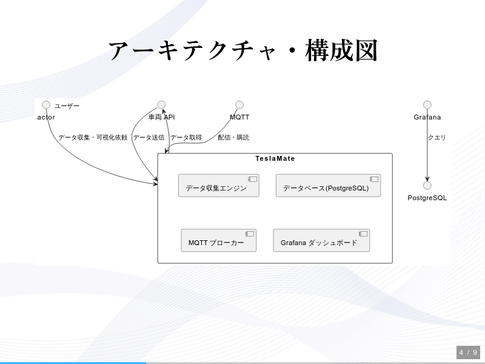Click the Grafana label under the circle

[427, 117]
